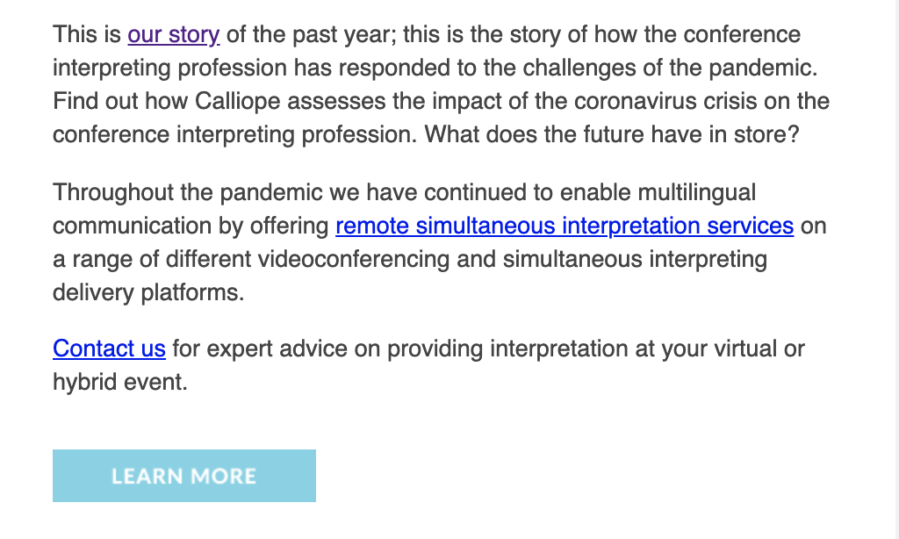Click the "Contact us" link
899x539 pixels.
109,349
